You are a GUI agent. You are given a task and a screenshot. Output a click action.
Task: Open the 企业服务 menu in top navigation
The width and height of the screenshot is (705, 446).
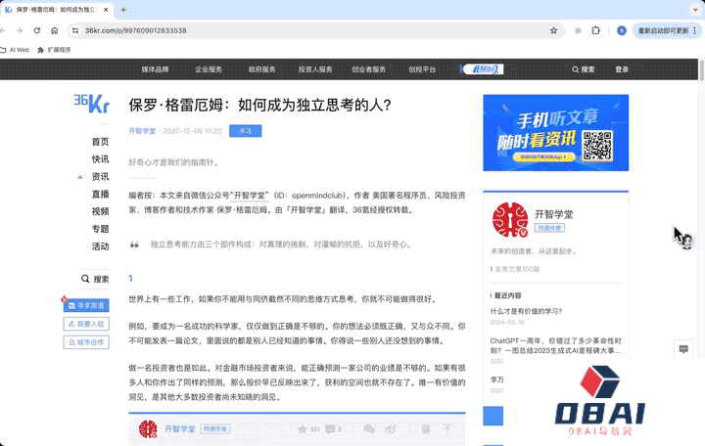pyautogui.click(x=209, y=69)
